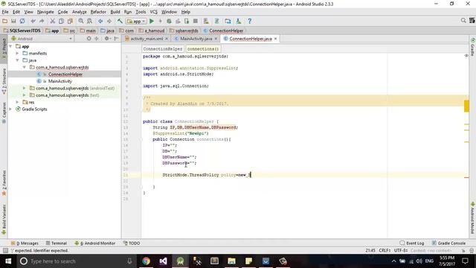Open the Android project view dropdown

pos(42,39)
